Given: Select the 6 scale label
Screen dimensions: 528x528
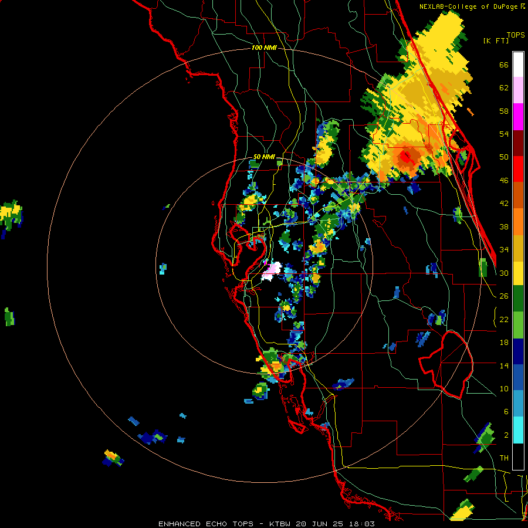Looking at the screenshot, I should (506, 411).
